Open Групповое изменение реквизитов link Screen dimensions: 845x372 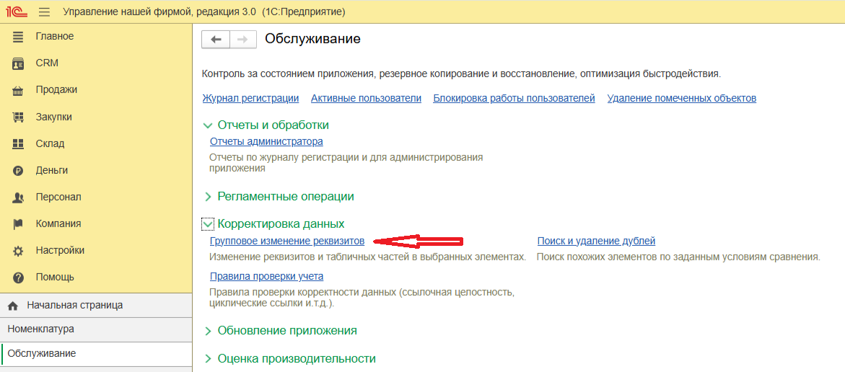click(286, 241)
